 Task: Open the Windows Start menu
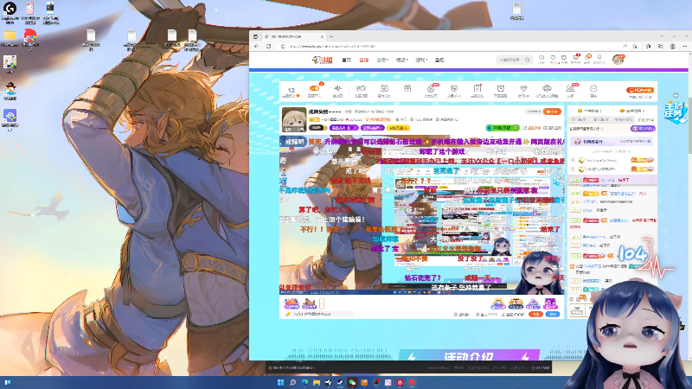(x=280, y=382)
